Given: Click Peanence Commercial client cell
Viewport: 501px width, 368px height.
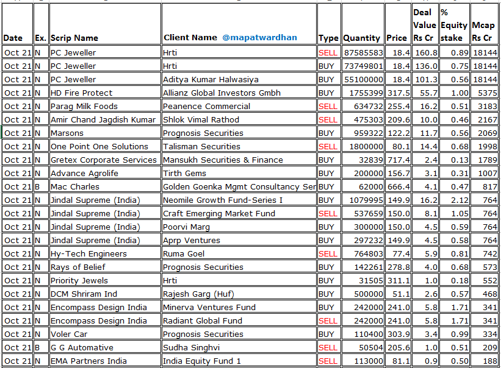Looking at the screenshot, I should (239, 106).
